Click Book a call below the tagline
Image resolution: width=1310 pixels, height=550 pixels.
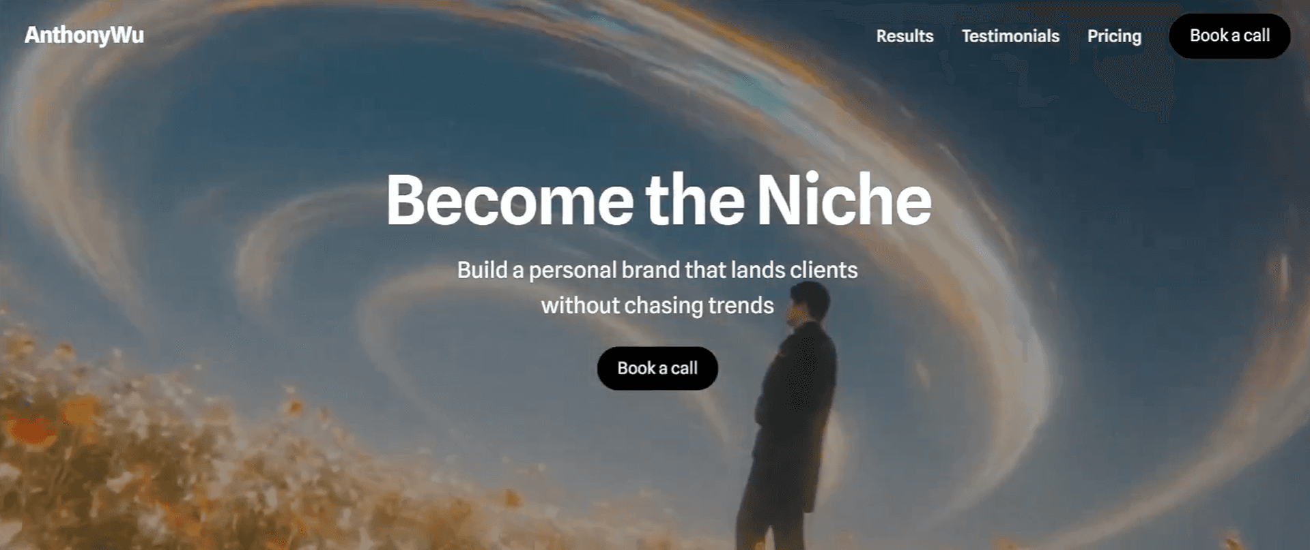pos(657,369)
